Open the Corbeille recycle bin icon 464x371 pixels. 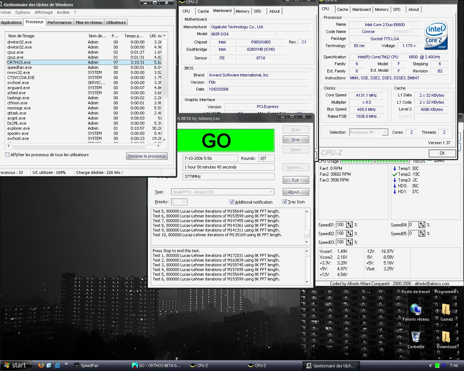(415, 337)
